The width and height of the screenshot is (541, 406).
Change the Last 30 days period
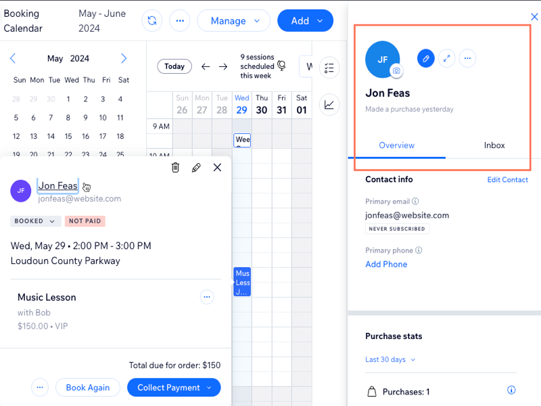(390, 359)
